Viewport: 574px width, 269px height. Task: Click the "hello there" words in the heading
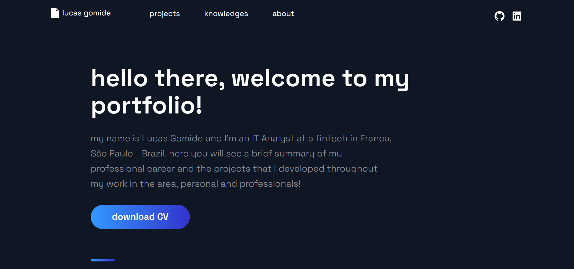[x=158, y=79]
